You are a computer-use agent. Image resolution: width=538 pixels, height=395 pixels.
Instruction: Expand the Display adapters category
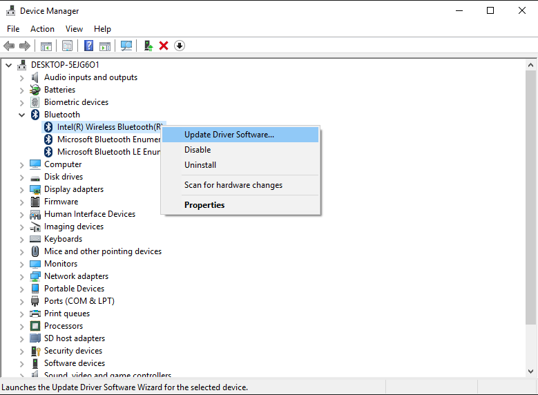(22, 189)
